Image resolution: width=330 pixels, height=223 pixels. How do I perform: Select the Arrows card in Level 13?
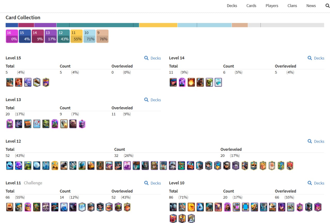click(37, 124)
